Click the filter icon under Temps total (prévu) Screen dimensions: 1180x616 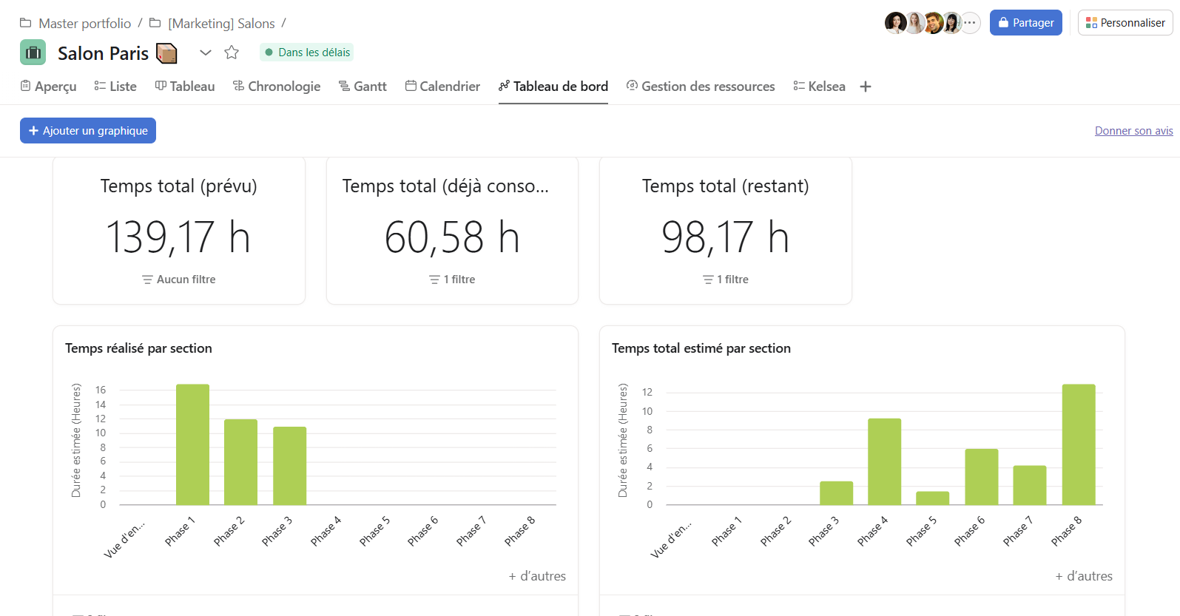tap(147, 280)
